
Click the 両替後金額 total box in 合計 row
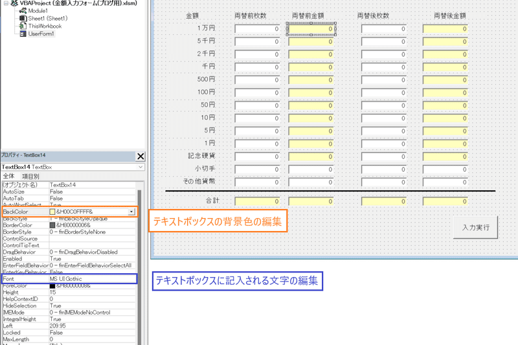pos(445,201)
